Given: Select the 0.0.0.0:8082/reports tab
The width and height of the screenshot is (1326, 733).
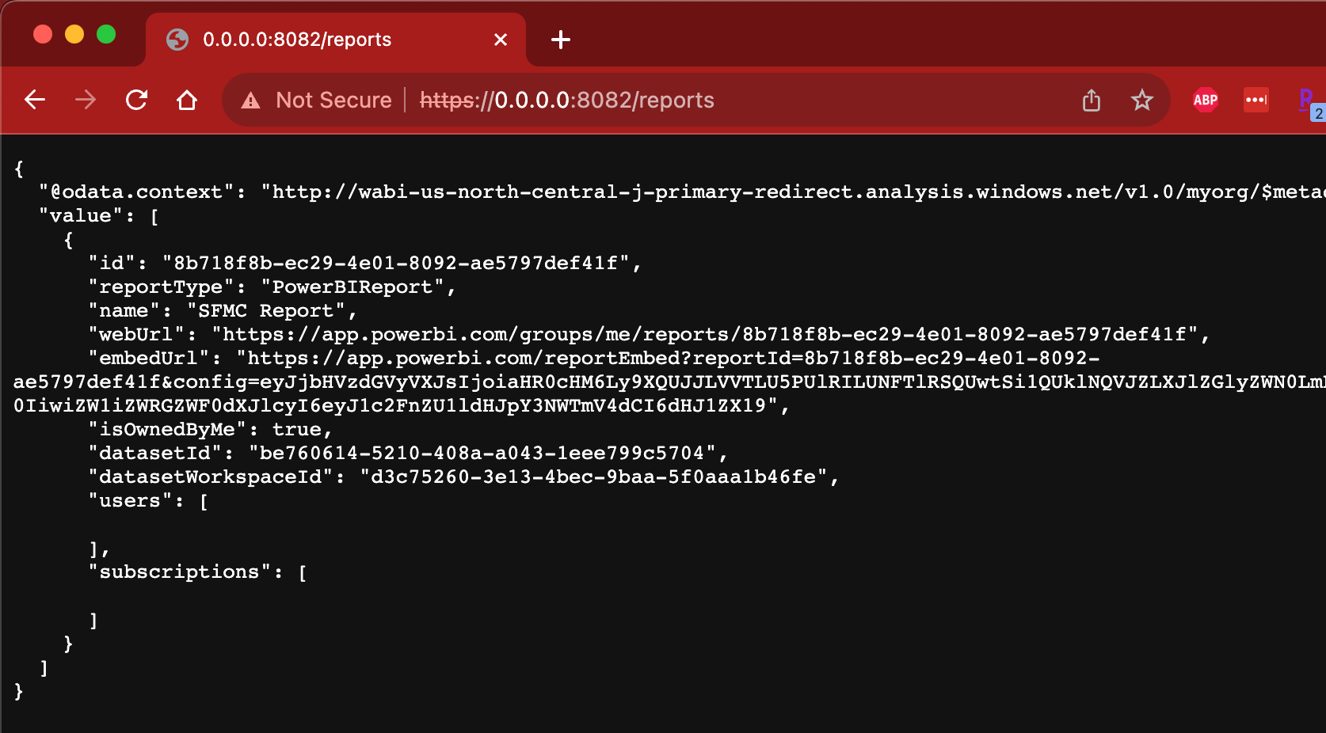Looking at the screenshot, I should coord(317,40).
